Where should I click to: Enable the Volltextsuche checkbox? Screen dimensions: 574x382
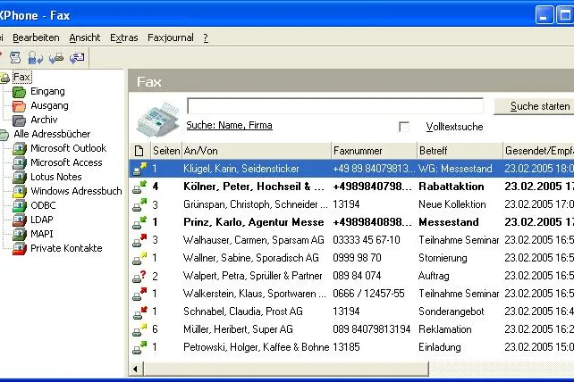pyautogui.click(x=404, y=127)
